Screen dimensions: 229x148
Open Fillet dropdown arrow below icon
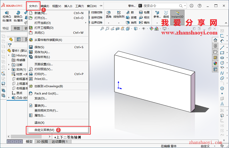(x=108, y=23)
